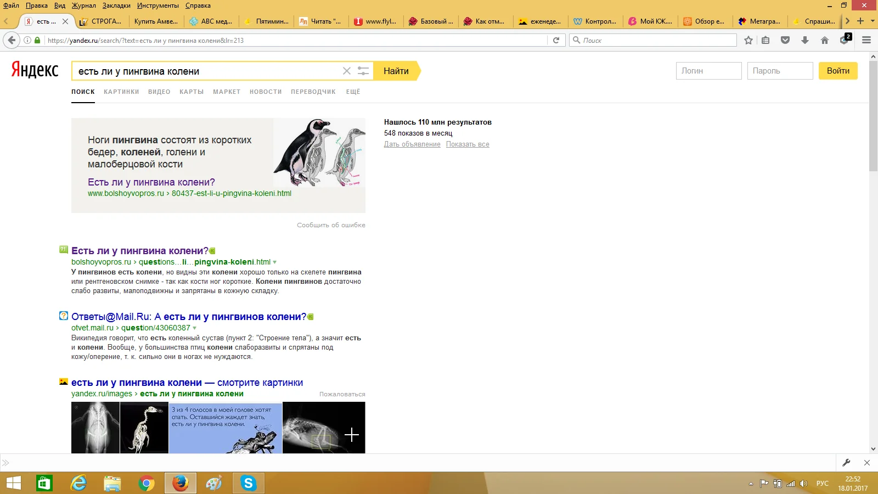Click the Пожаловаться link
Screen dimensions: 878x494
(x=342, y=394)
